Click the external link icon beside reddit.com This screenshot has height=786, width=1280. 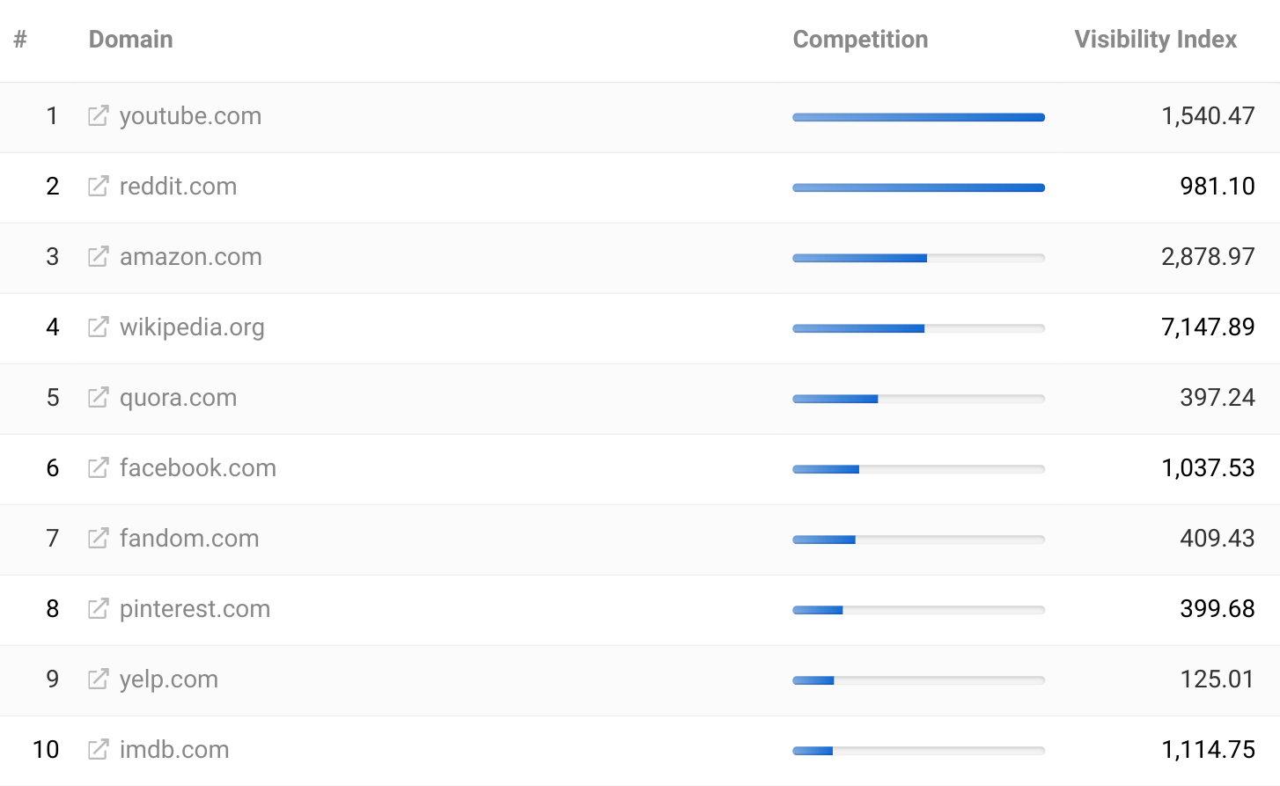point(97,187)
